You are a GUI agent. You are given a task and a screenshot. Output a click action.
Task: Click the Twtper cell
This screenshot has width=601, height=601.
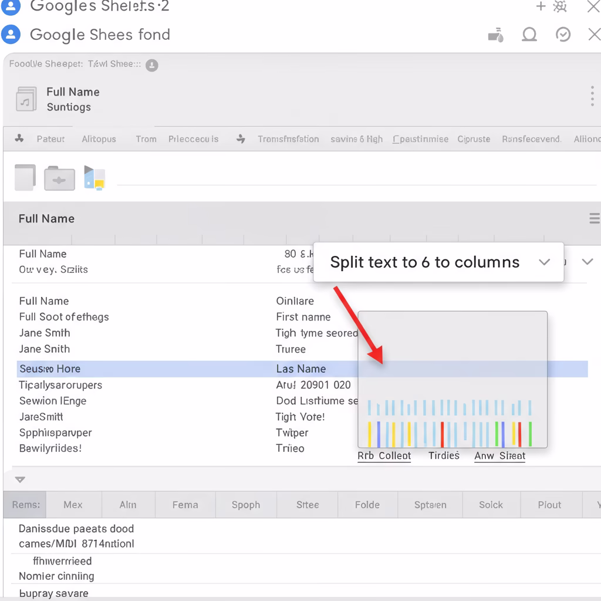coord(292,433)
